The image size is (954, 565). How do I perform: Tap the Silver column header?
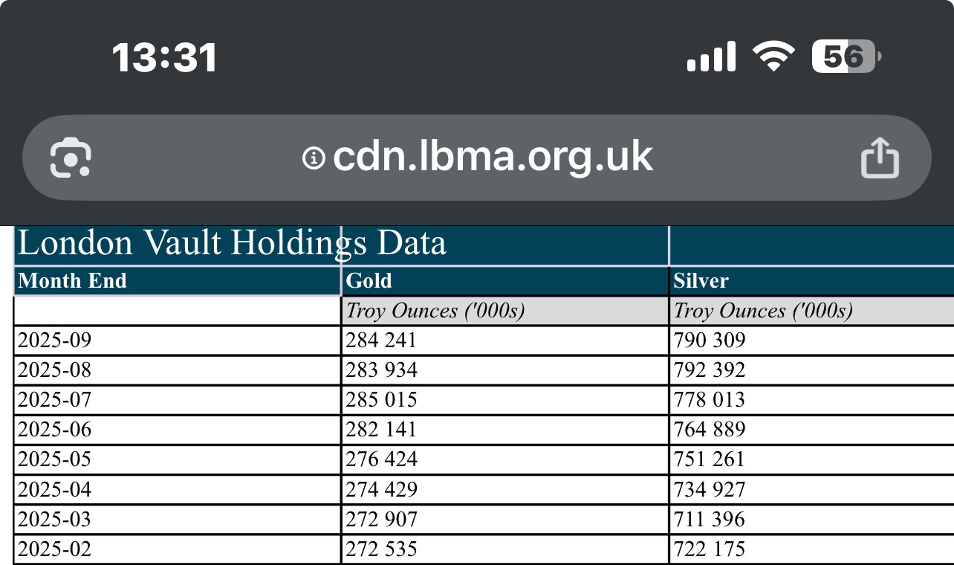(x=701, y=281)
